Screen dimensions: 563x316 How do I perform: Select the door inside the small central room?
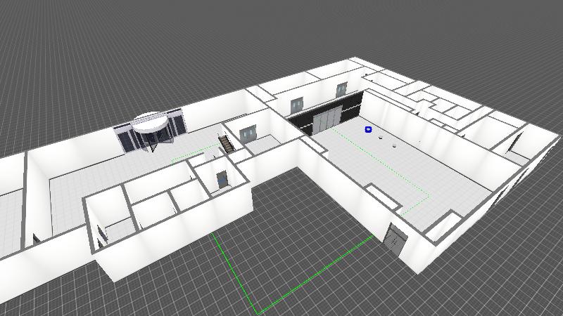click(222, 179)
